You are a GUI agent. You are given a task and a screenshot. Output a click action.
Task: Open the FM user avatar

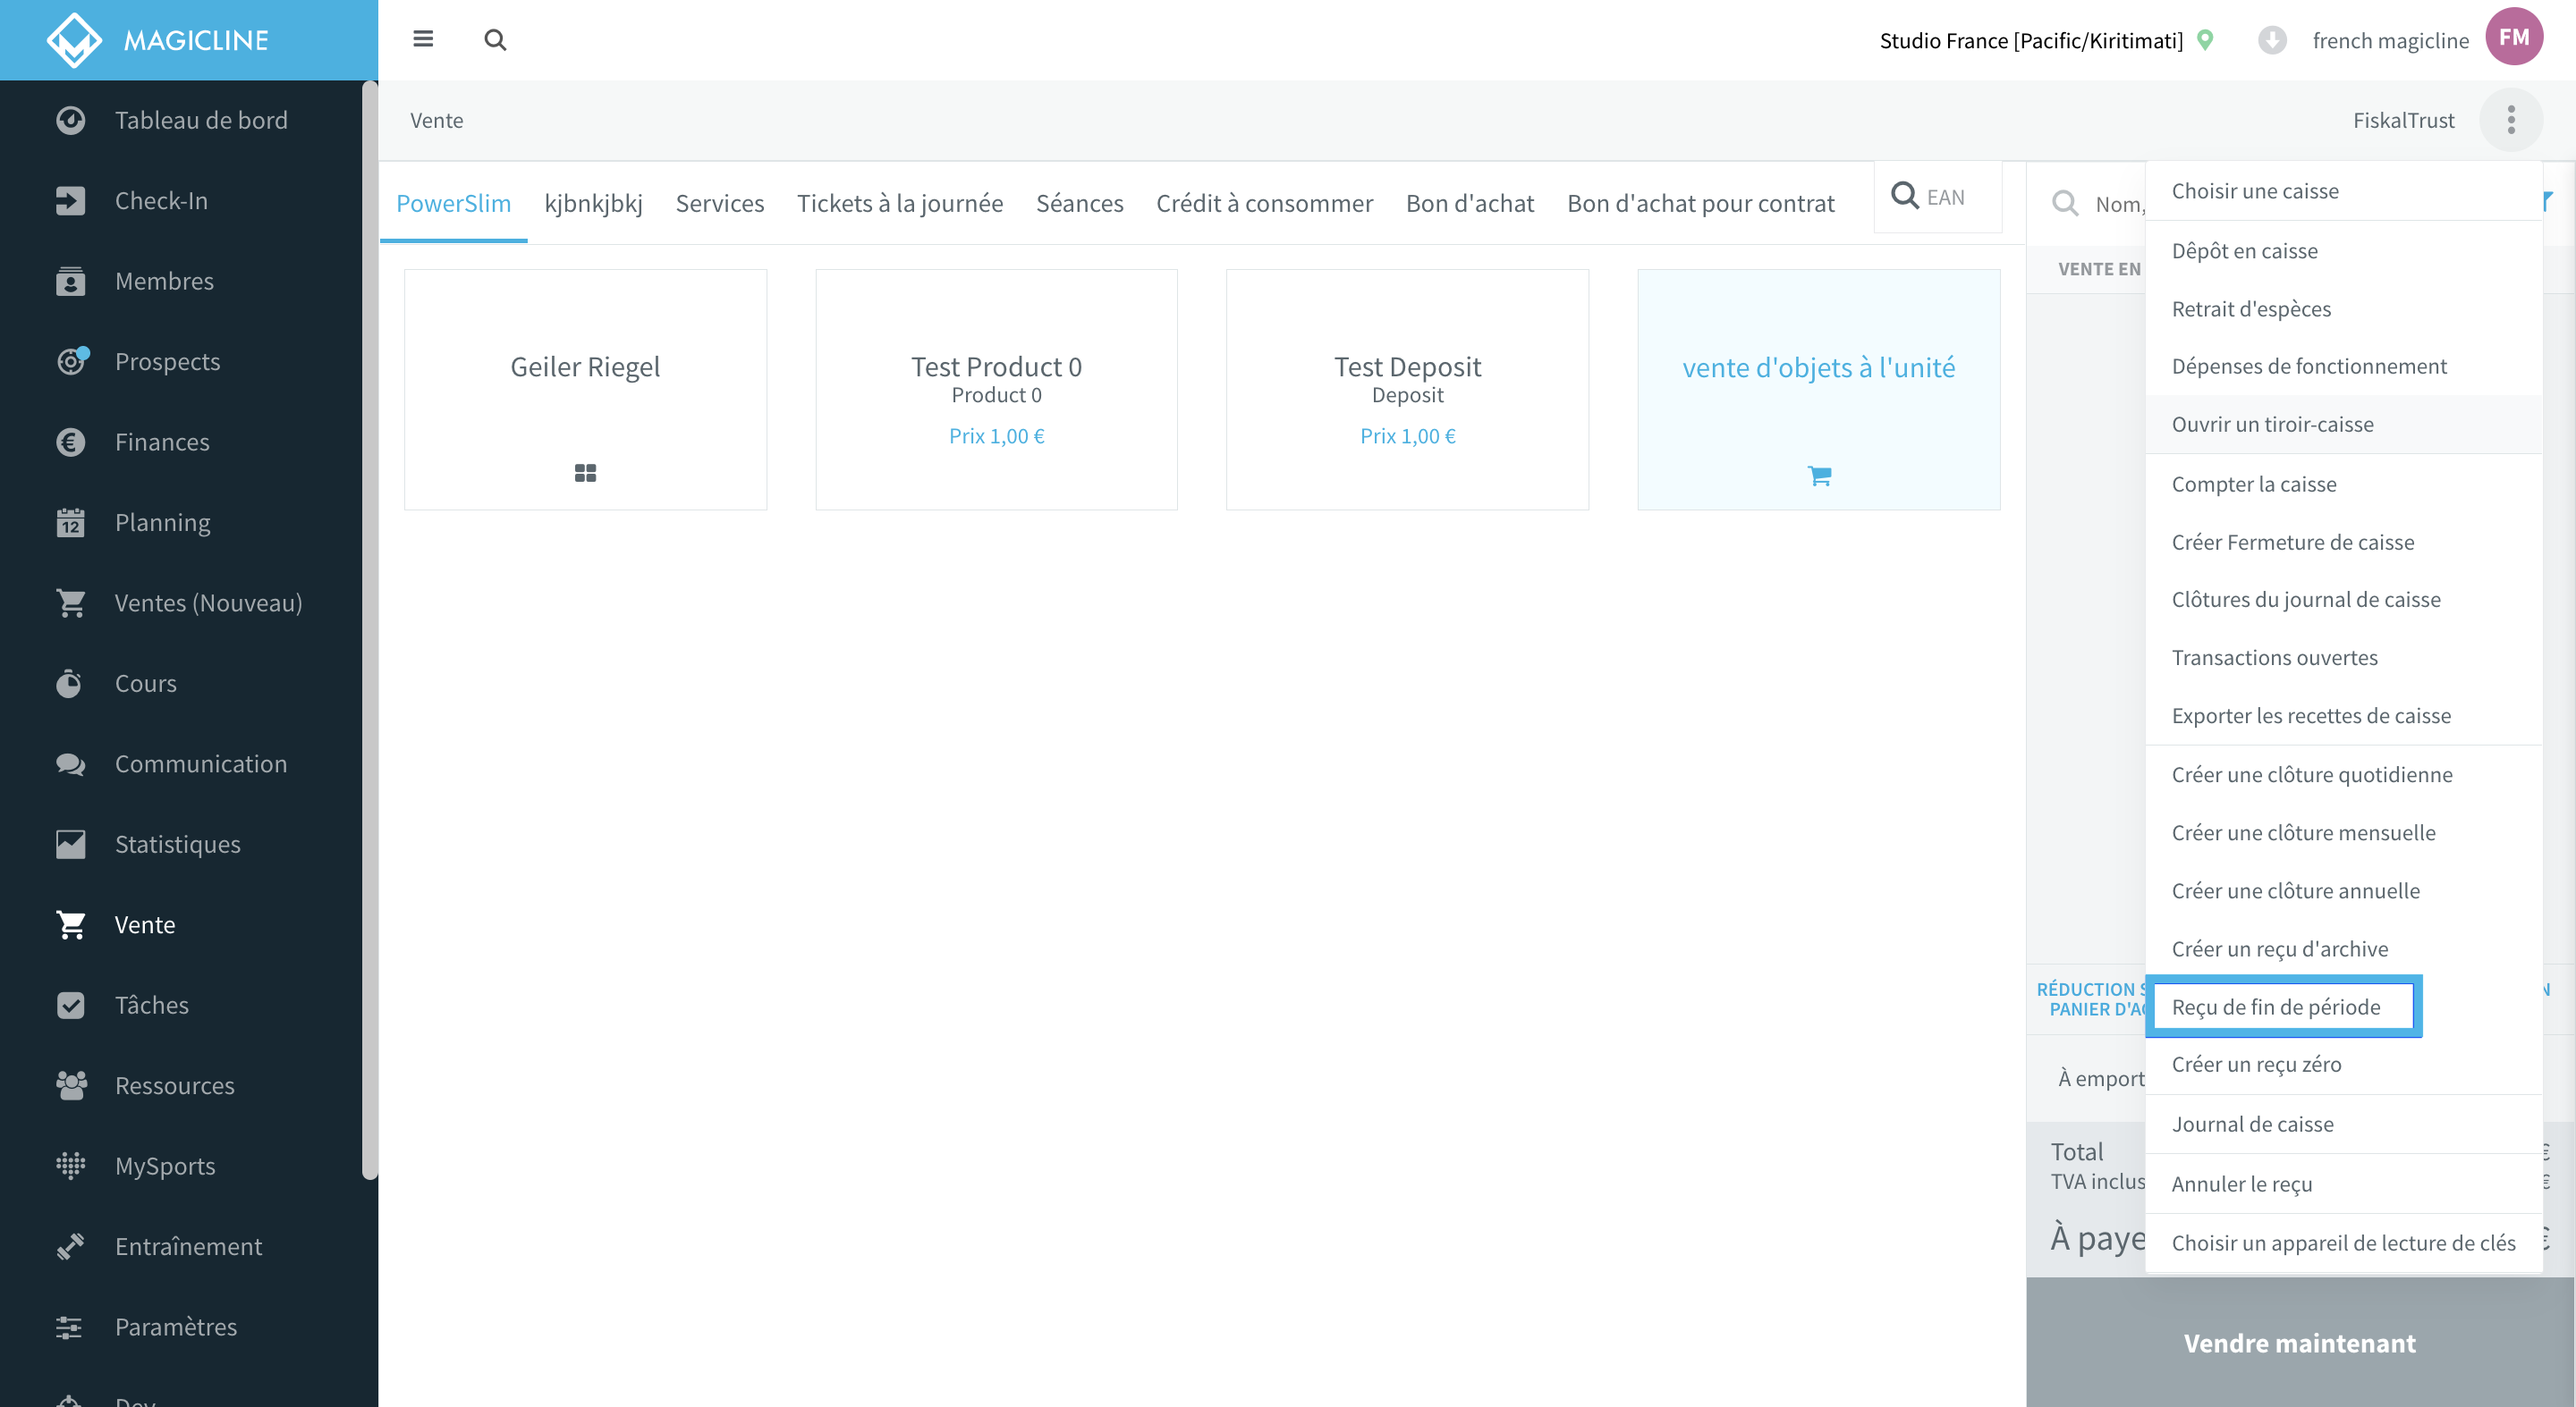tap(2513, 37)
